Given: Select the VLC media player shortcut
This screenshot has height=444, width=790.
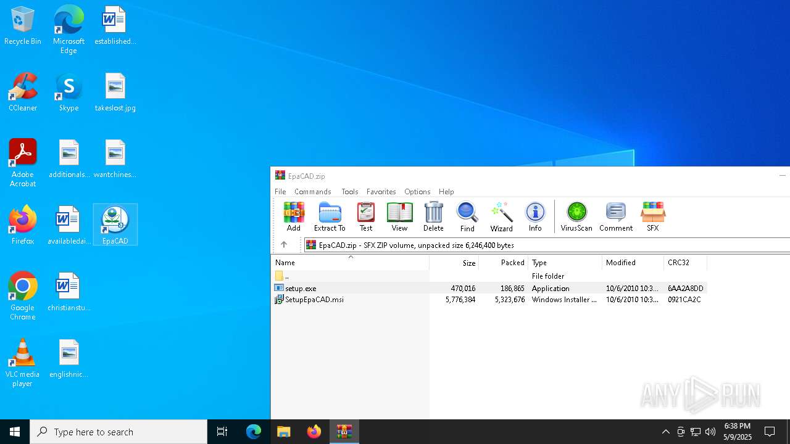Looking at the screenshot, I should point(23,363).
